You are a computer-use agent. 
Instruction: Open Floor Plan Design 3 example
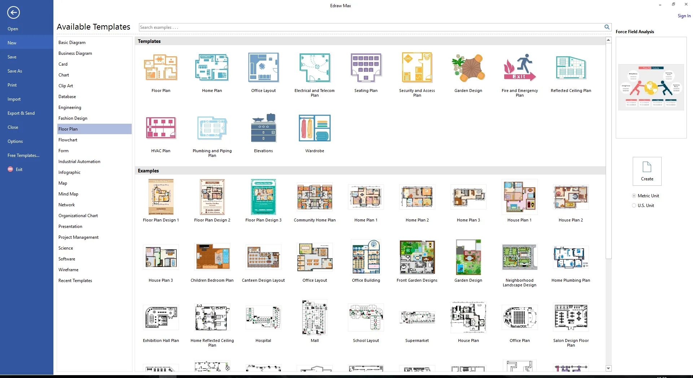click(x=263, y=197)
